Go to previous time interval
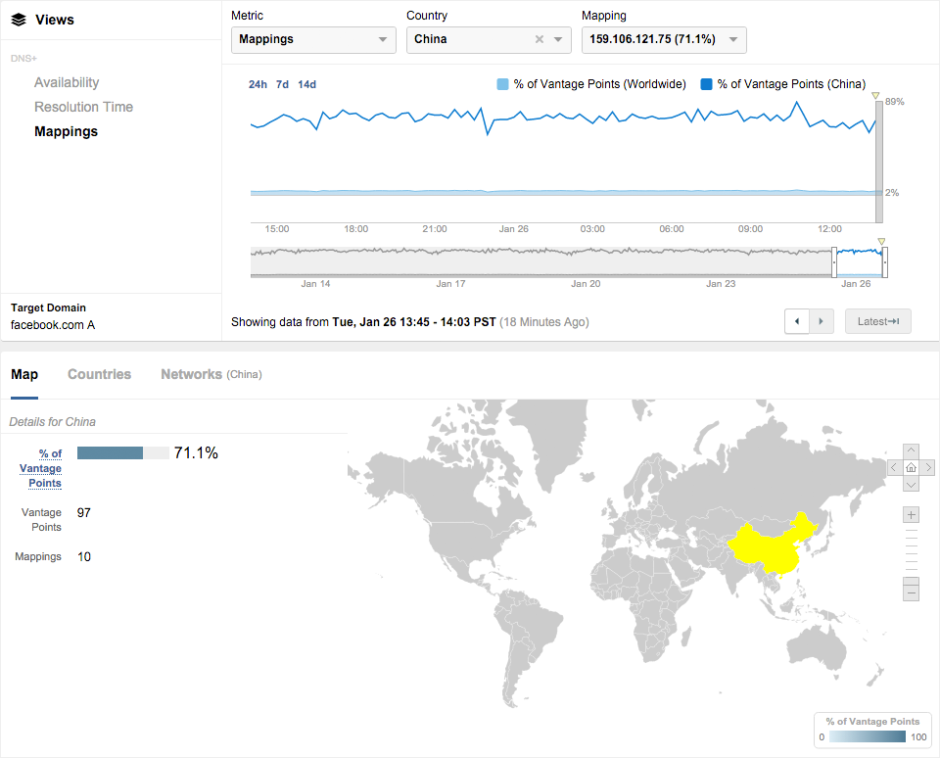 click(x=797, y=321)
